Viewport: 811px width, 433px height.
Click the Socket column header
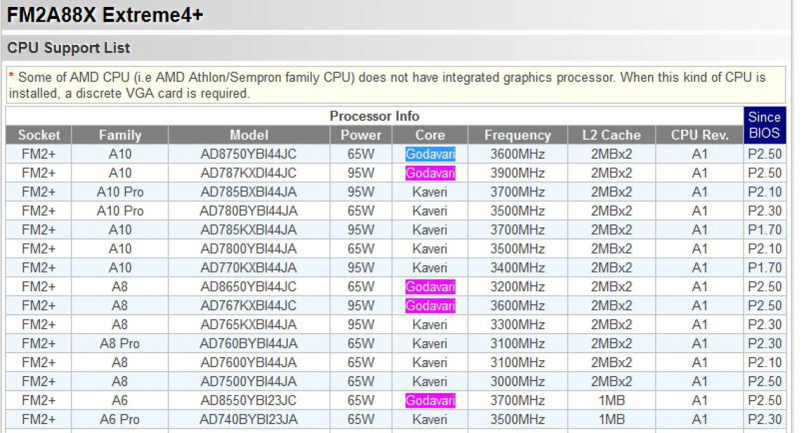click(x=39, y=135)
